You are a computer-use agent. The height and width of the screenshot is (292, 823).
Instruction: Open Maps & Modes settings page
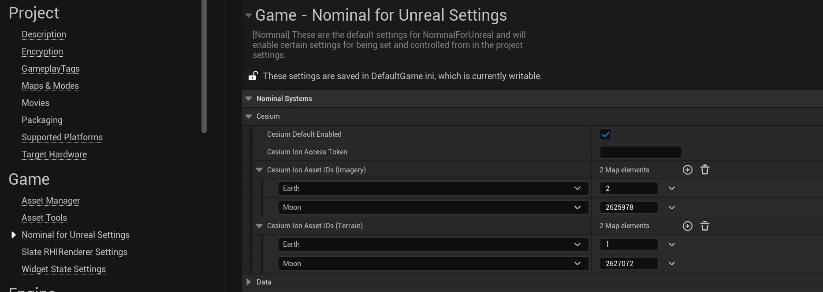50,86
